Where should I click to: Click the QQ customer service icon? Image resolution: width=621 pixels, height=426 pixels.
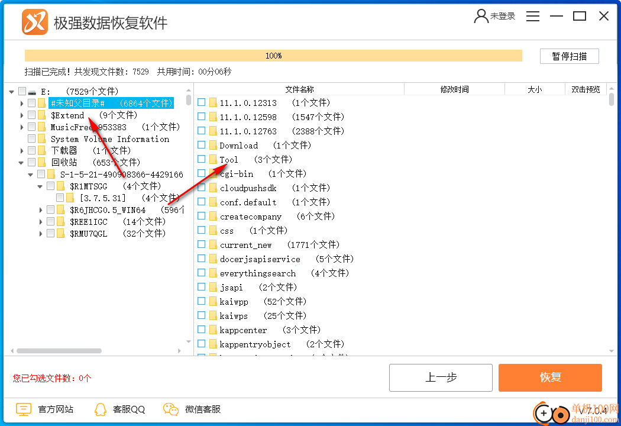pyautogui.click(x=101, y=409)
